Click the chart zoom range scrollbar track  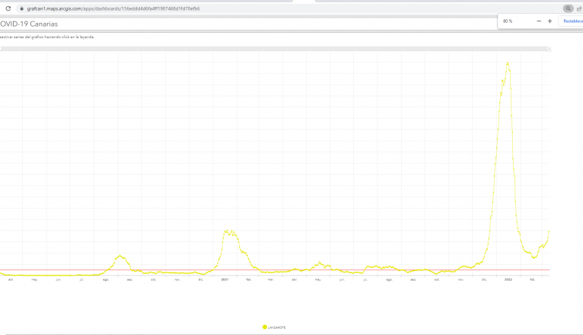[x=275, y=49]
